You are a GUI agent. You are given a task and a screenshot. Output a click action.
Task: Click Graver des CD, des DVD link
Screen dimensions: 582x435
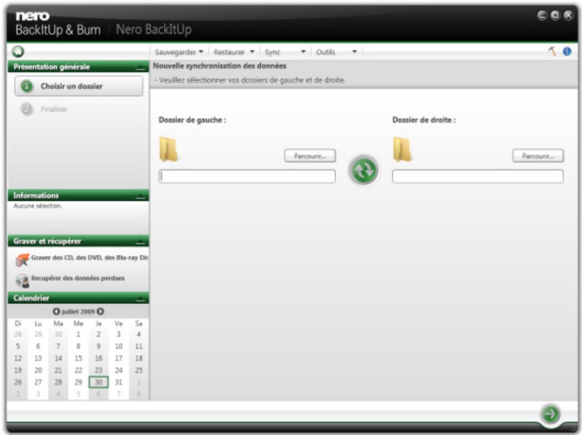click(x=89, y=257)
